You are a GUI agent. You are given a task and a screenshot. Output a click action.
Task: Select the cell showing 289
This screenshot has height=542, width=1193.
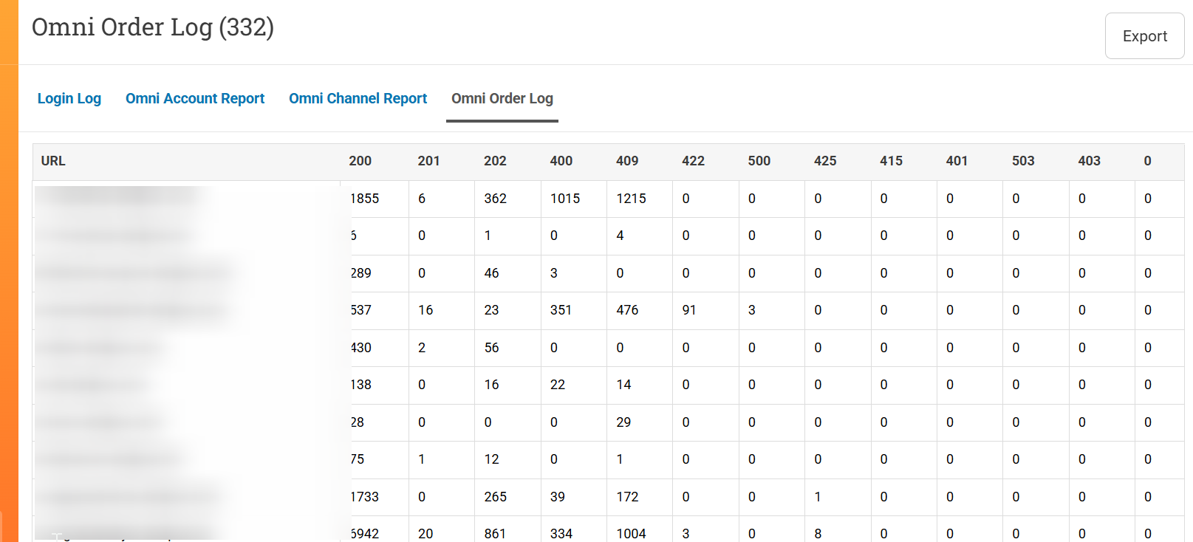[x=361, y=273]
